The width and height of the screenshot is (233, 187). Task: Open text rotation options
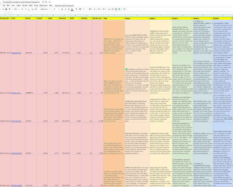tap(104, 9)
